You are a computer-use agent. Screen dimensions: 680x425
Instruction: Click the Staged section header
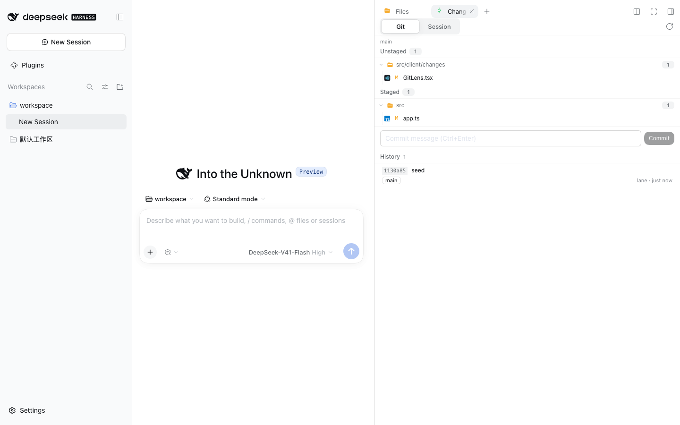(390, 92)
